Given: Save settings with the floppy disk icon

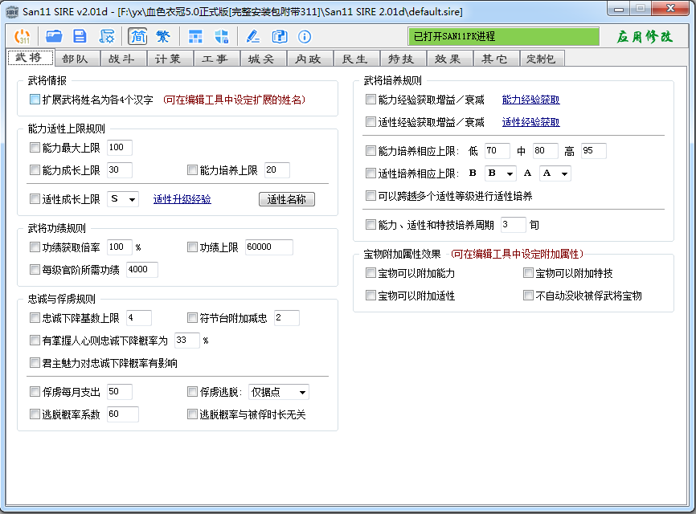Looking at the screenshot, I should [x=80, y=36].
